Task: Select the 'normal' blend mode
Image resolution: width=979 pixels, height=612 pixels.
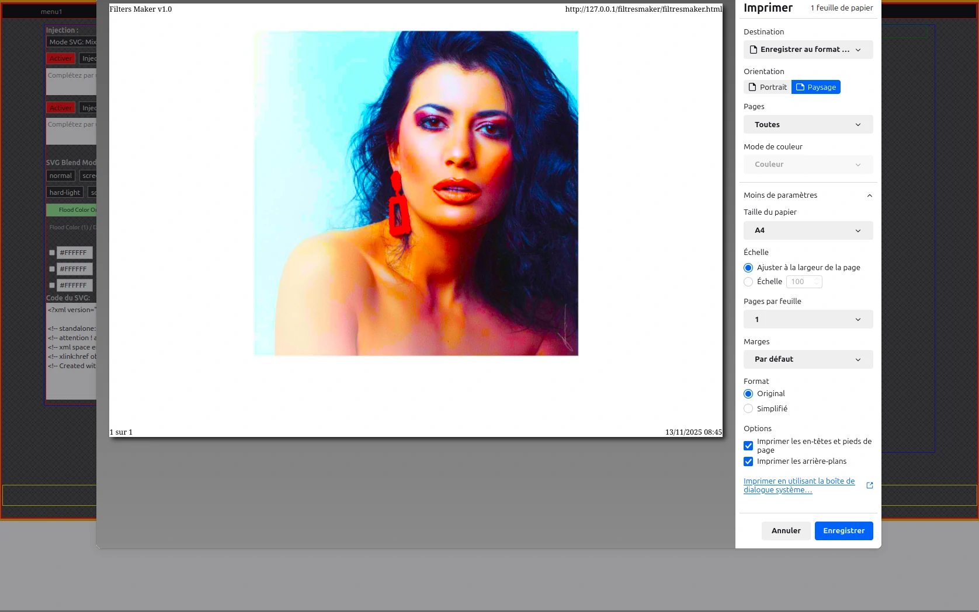Action: tap(61, 176)
